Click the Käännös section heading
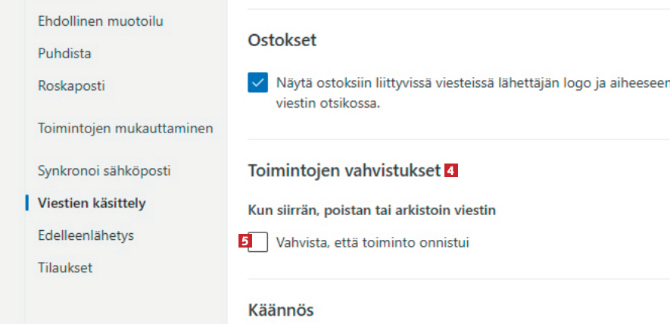Image resolution: width=670 pixels, height=324 pixels. (x=280, y=310)
